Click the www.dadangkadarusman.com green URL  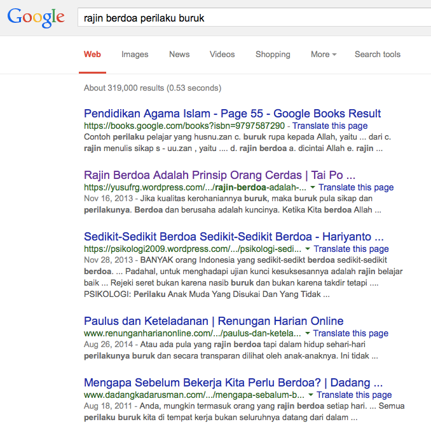click(194, 395)
